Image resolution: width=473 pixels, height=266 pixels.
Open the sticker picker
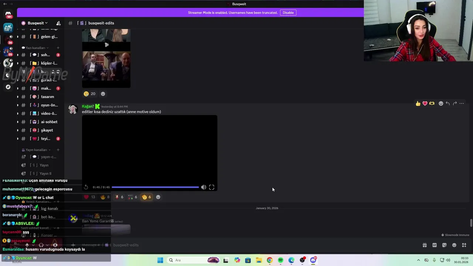point(445,245)
